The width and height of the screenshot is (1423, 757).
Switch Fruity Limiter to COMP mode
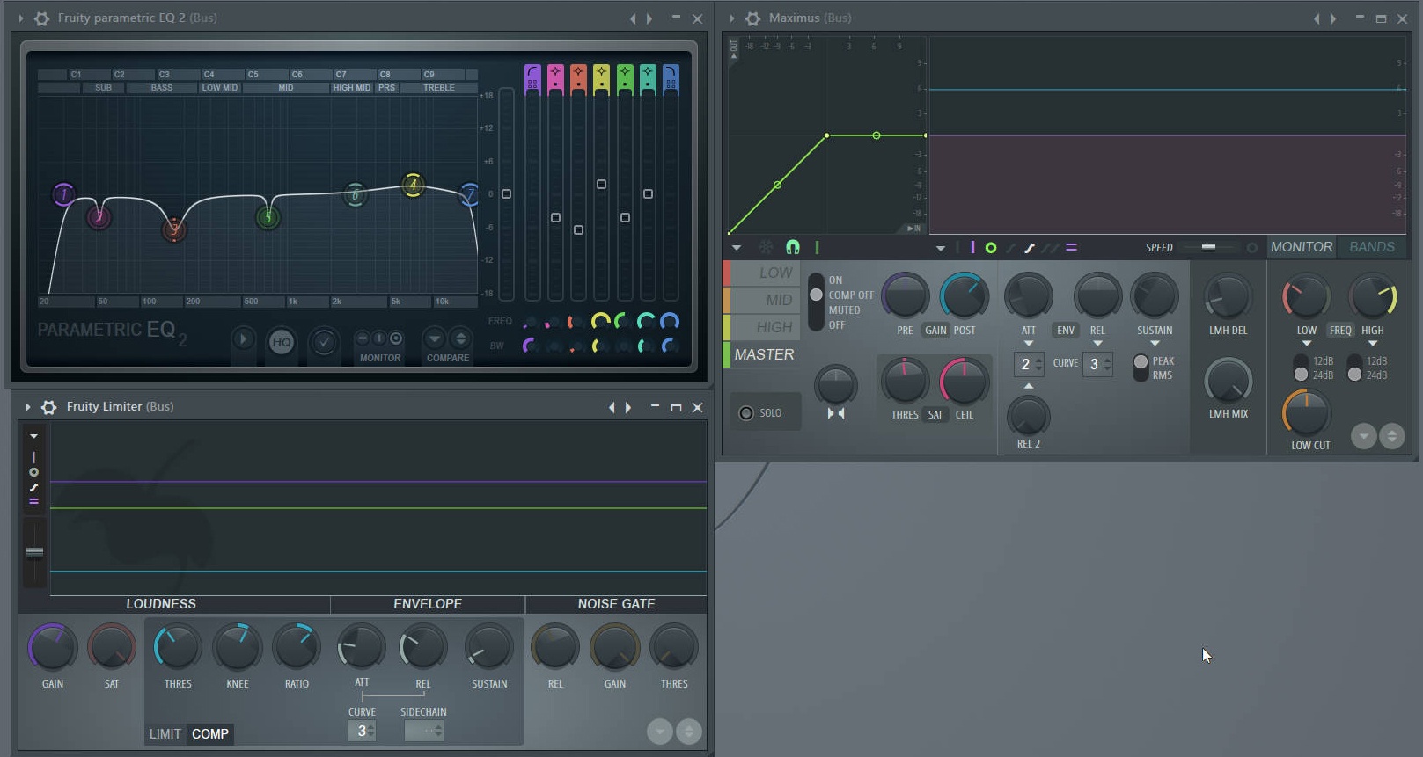click(210, 733)
